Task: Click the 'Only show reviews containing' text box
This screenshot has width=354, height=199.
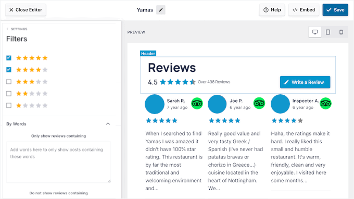Action: [x=58, y=162]
